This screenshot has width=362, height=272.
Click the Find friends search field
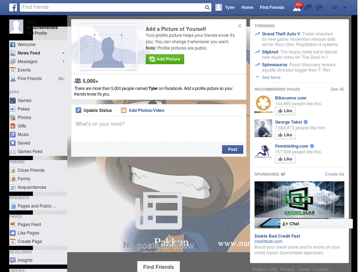click(x=112, y=7)
